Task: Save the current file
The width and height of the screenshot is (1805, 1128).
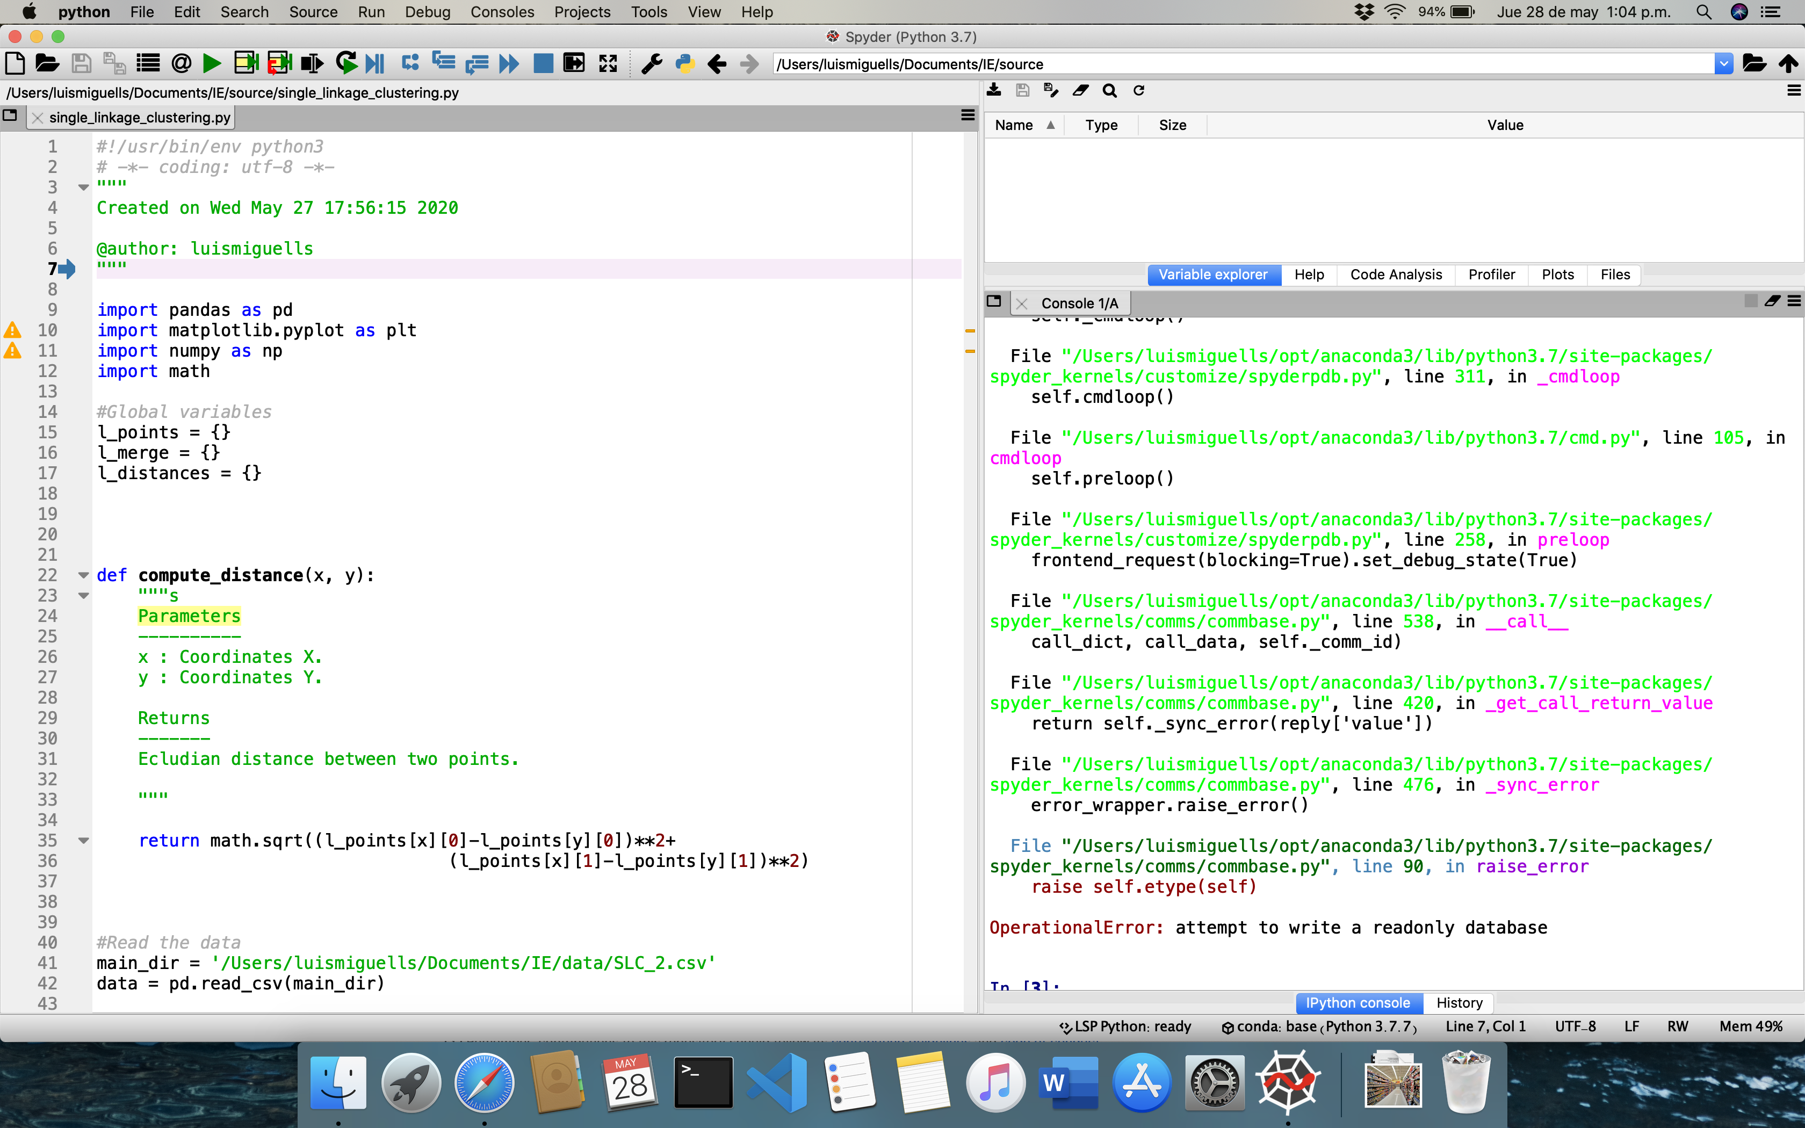Action: (81, 63)
